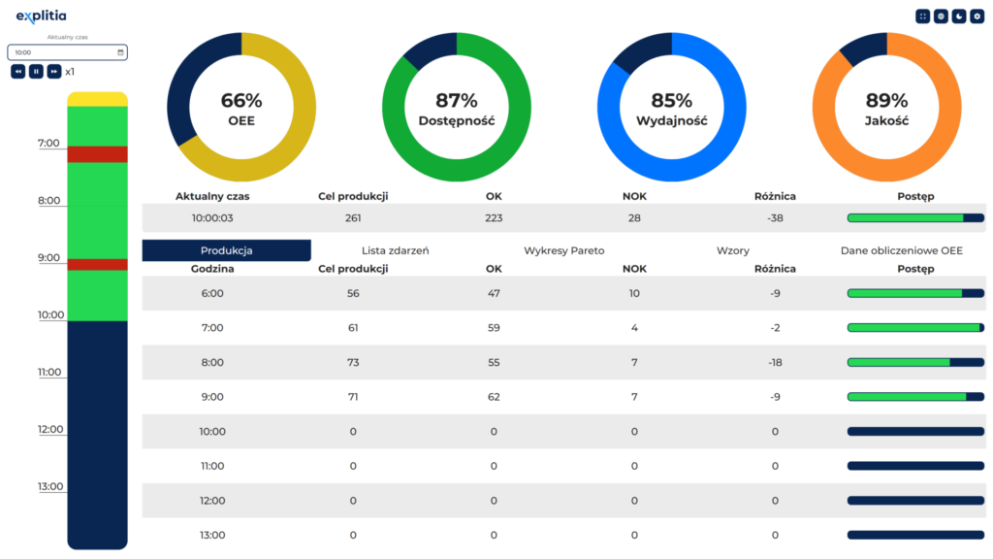Switch to dark mode moon icon
The height and width of the screenshot is (559, 993).
coord(959,16)
